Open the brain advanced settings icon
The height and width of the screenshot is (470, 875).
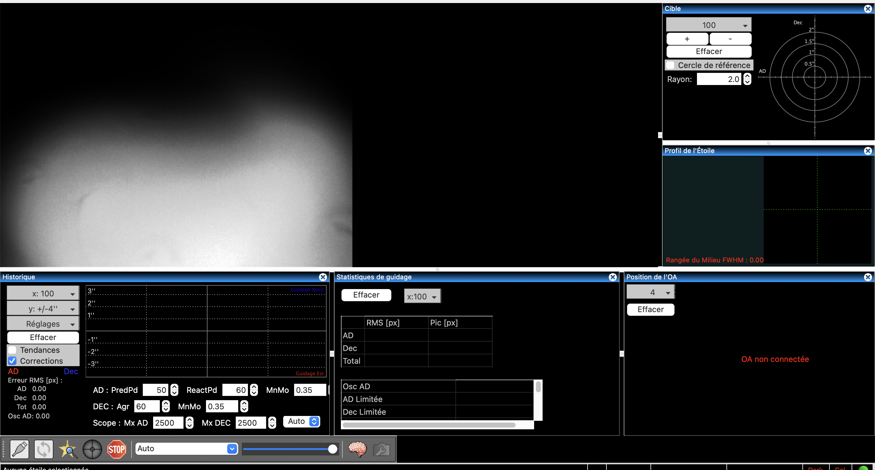point(357,449)
